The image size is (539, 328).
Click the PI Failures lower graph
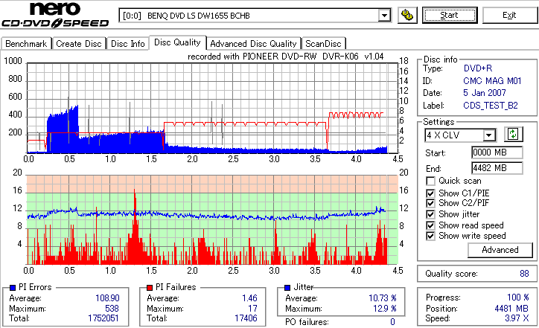pos(212,220)
